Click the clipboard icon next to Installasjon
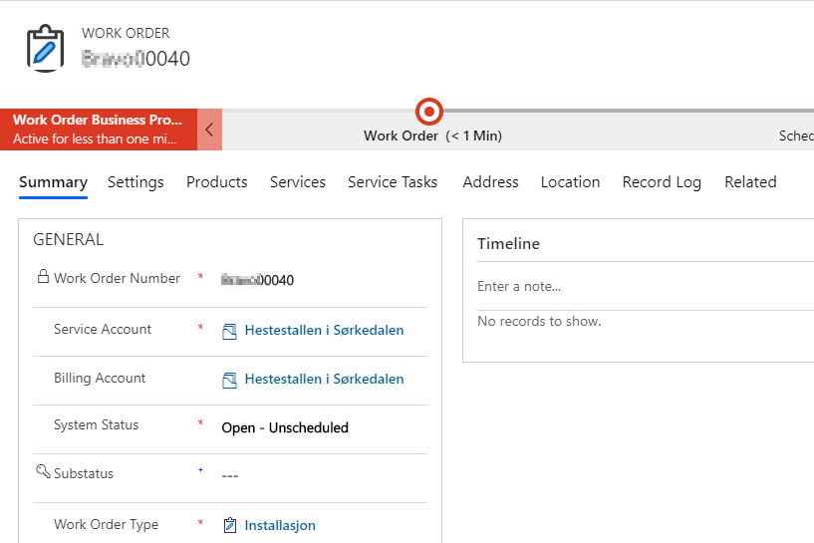814x543 pixels. click(230, 525)
